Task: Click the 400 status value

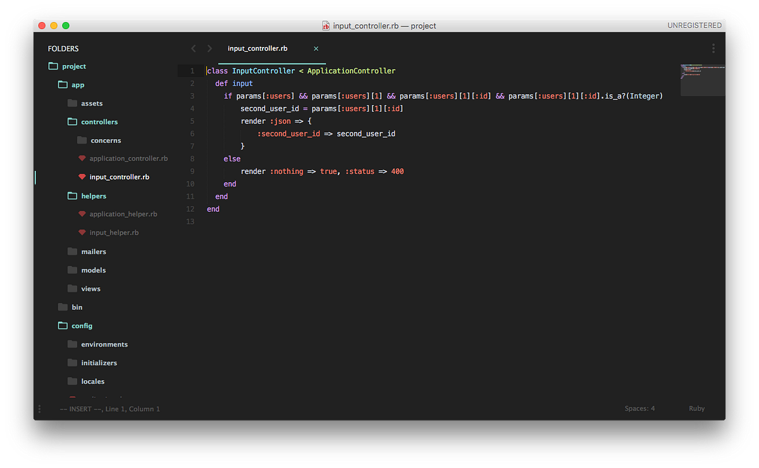Action: coord(397,171)
